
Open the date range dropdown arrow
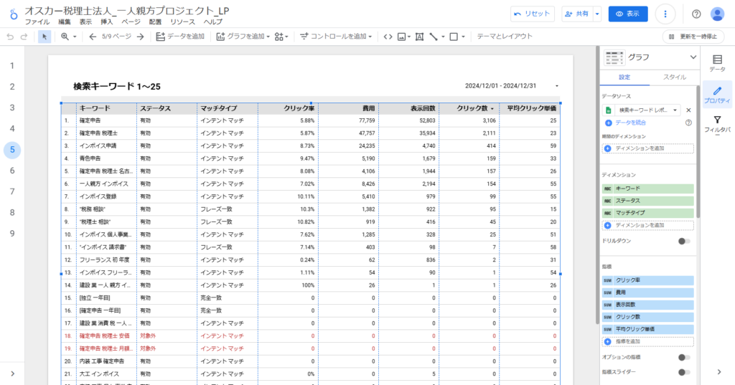(x=557, y=87)
